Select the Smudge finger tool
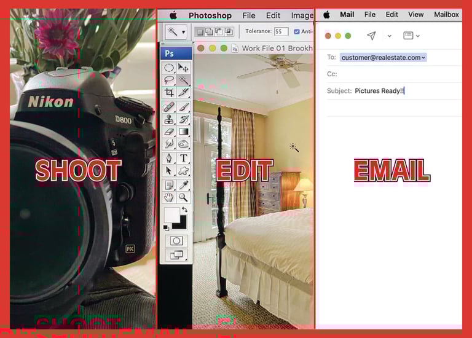The height and width of the screenshot is (338, 472). (x=169, y=144)
